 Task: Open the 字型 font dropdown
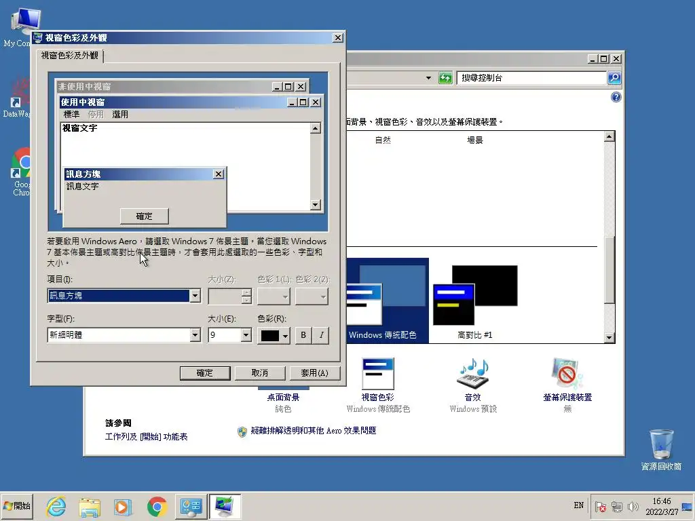(x=195, y=335)
